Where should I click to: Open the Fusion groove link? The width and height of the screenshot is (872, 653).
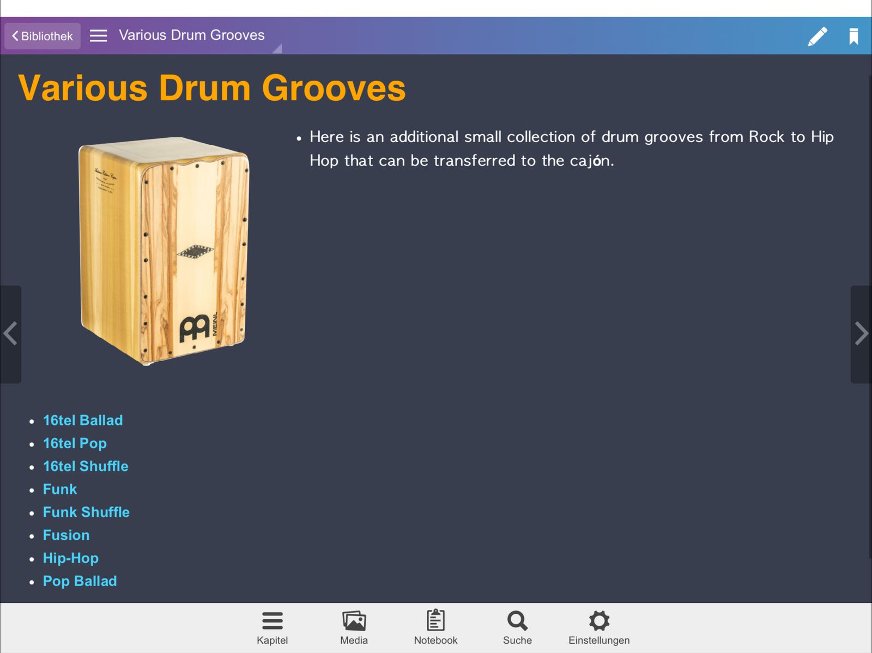click(66, 535)
